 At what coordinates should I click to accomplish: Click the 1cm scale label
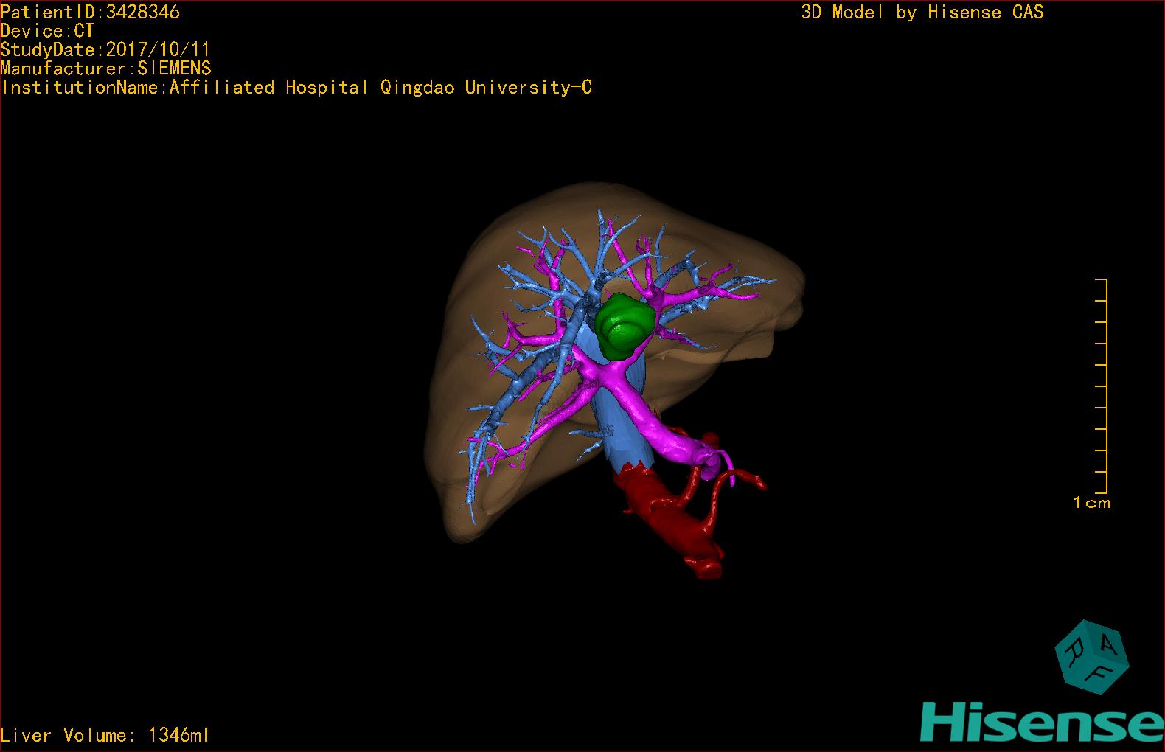1092,503
